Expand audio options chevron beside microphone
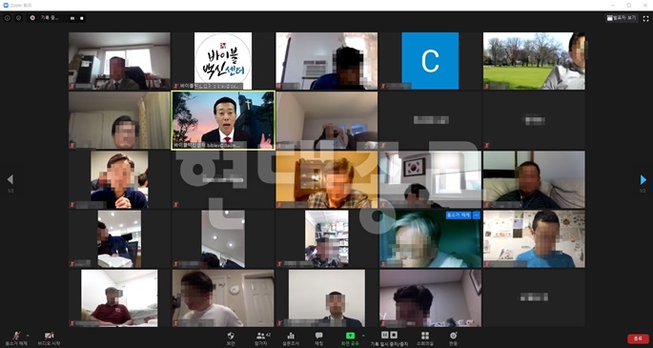Viewport: 653px width, 348px height. coord(28,336)
